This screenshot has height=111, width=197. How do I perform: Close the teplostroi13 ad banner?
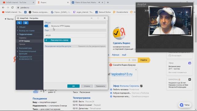click(136, 70)
